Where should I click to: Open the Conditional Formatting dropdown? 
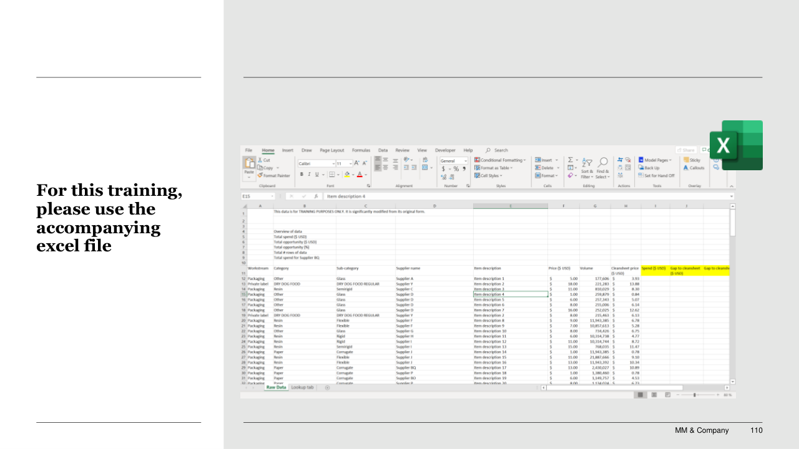(500, 160)
